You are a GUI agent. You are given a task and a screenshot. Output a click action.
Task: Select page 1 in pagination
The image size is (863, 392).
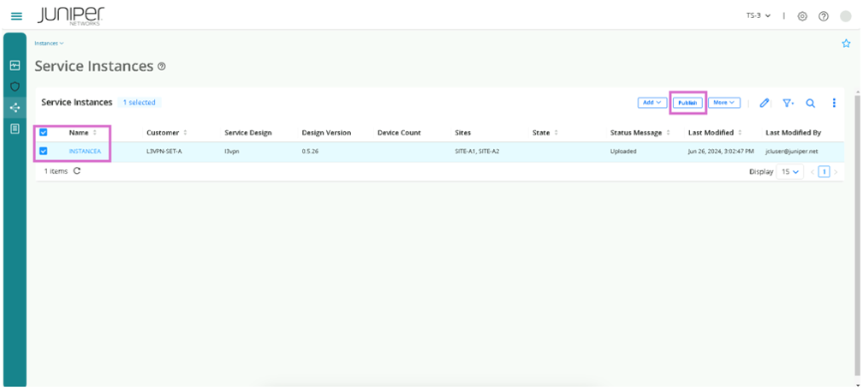click(x=824, y=172)
